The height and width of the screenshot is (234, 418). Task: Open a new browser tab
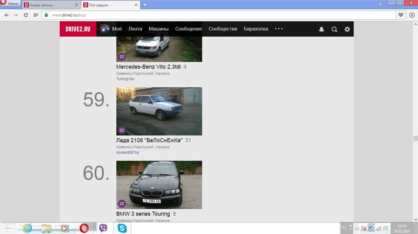(x=145, y=5)
